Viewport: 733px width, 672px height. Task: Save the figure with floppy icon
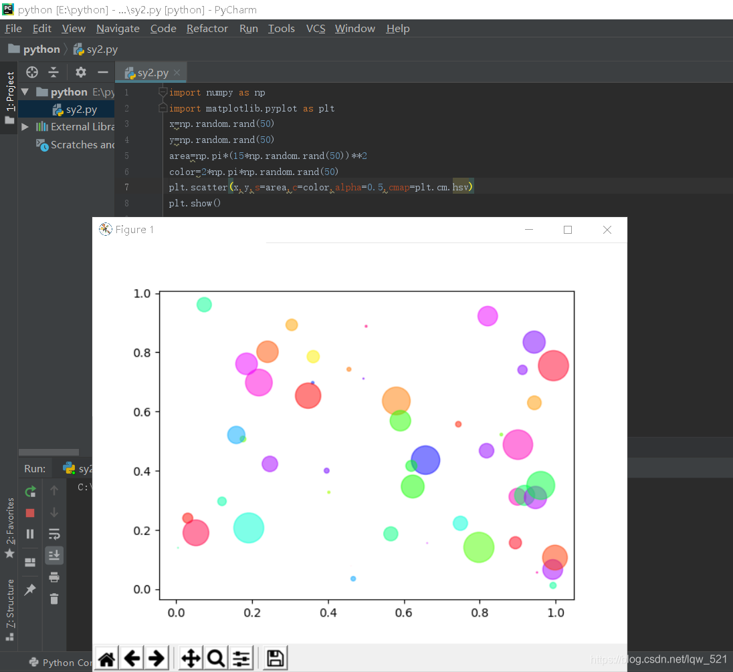click(x=276, y=659)
